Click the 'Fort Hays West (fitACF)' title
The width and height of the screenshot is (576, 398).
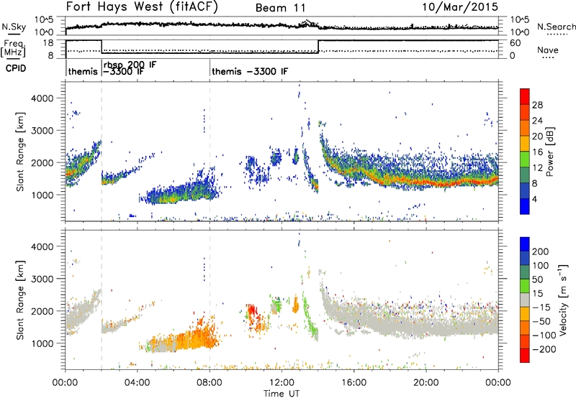pos(142,7)
